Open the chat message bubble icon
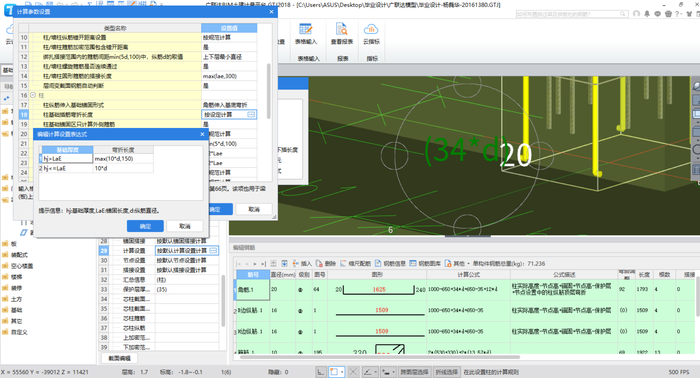The image size is (700, 378). 657,14
